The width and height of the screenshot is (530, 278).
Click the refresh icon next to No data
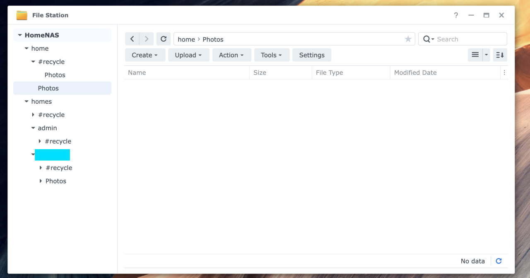(499, 261)
